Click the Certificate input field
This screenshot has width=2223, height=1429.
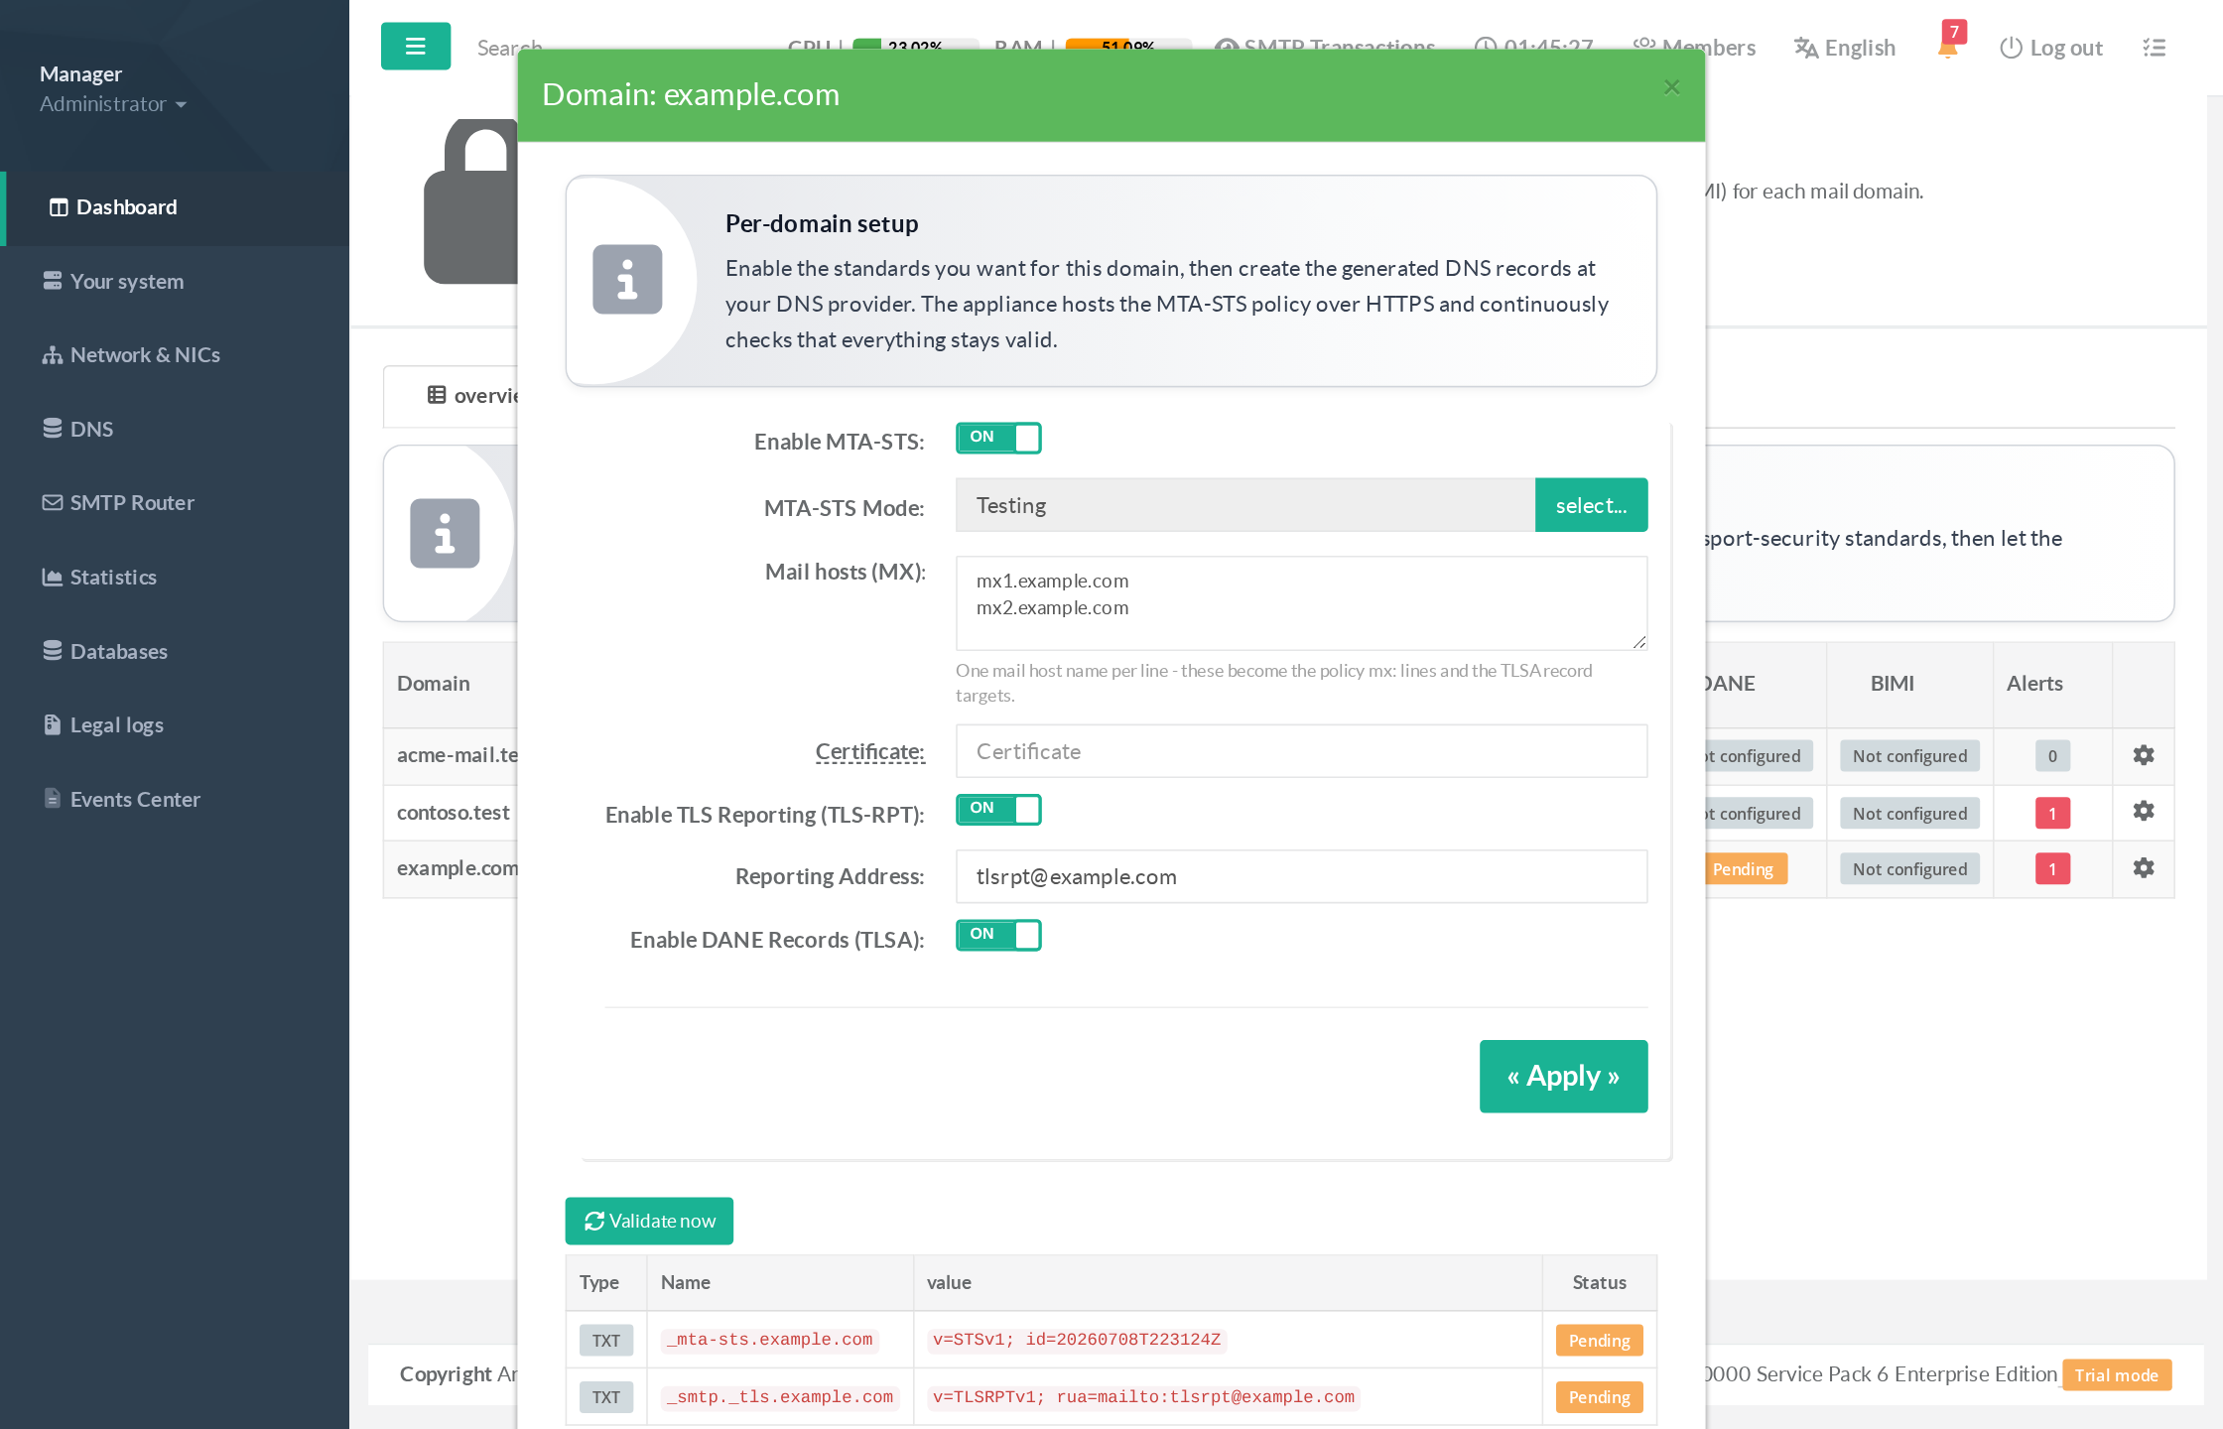click(x=1301, y=751)
